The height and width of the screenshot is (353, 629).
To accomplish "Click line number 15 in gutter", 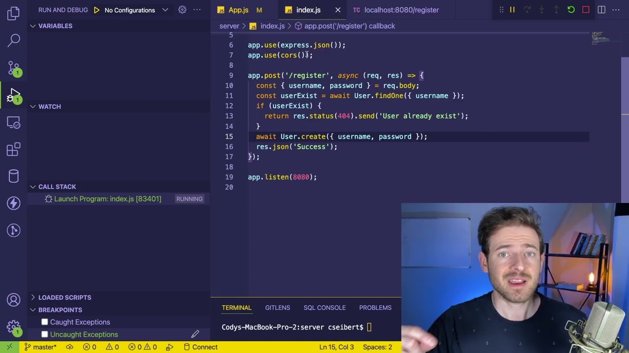I will (229, 137).
